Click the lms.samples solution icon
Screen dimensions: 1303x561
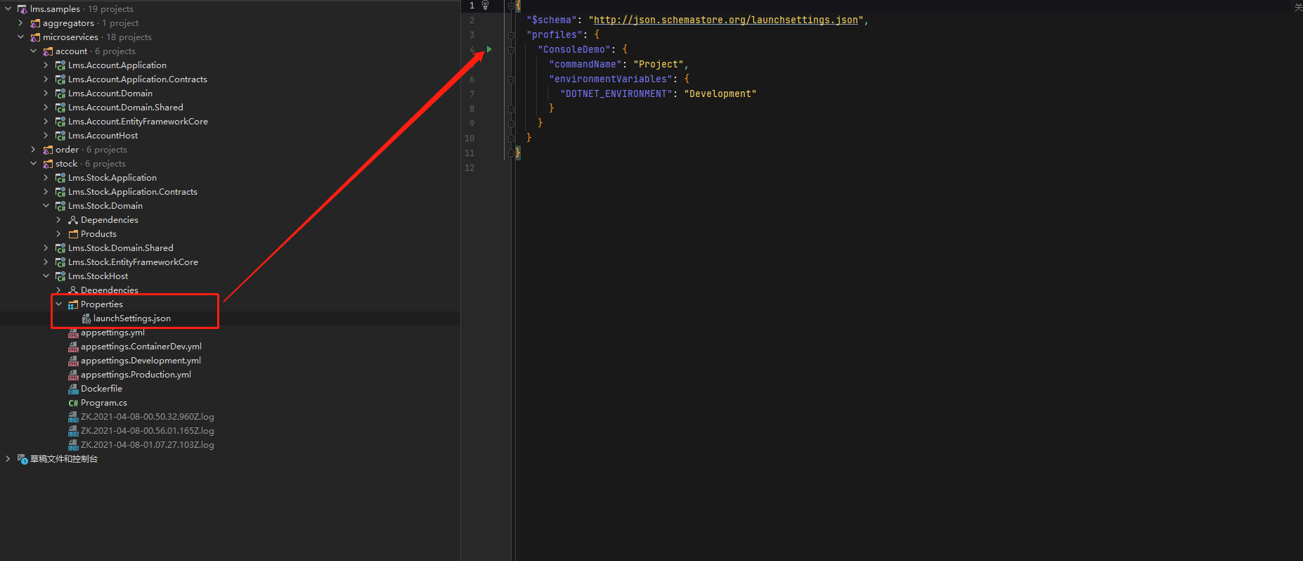(22, 9)
